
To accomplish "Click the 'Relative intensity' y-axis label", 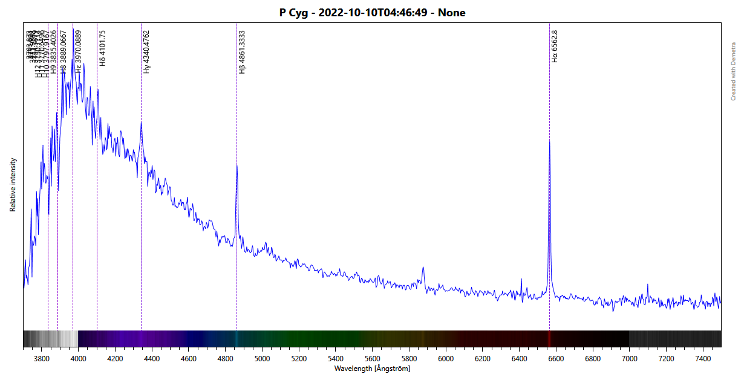I will coord(12,185).
